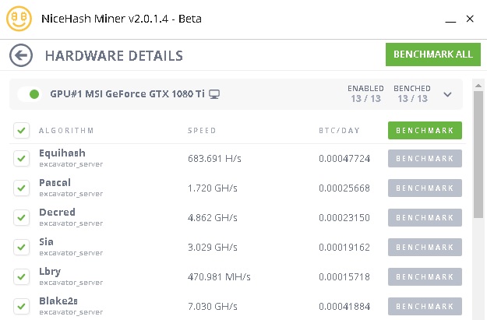Screen dimensions: 487x320
Task: Uncheck the Blake2s algorithm checkbox
Action: click(x=22, y=306)
